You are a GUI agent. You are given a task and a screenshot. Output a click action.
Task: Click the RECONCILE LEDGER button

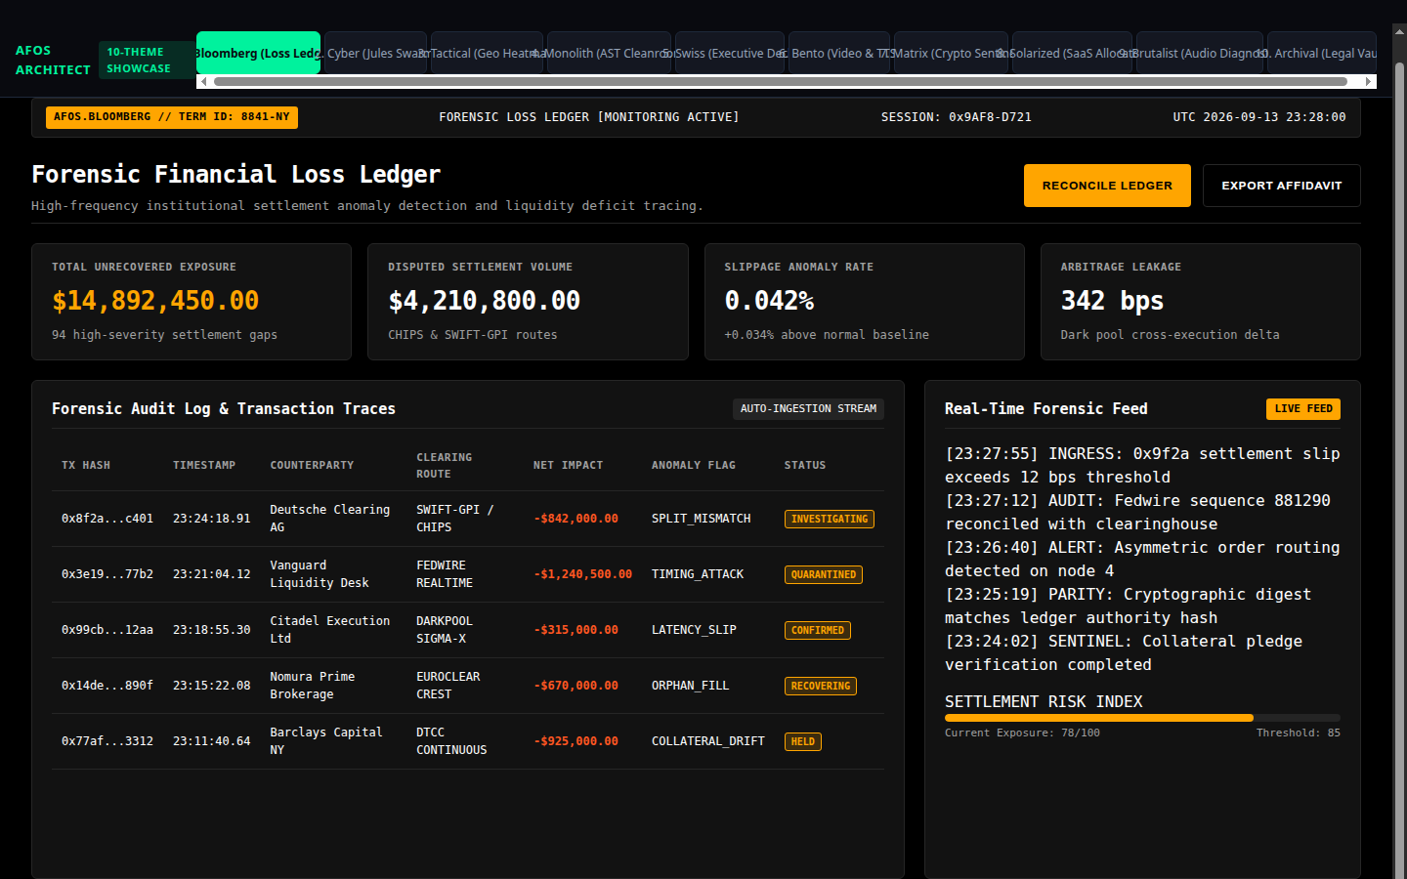(1107, 186)
